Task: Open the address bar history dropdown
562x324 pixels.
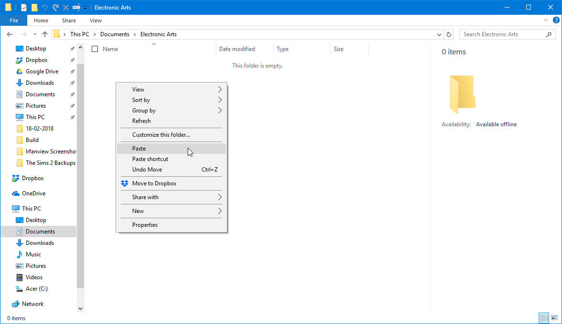Action: pos(439,34)
